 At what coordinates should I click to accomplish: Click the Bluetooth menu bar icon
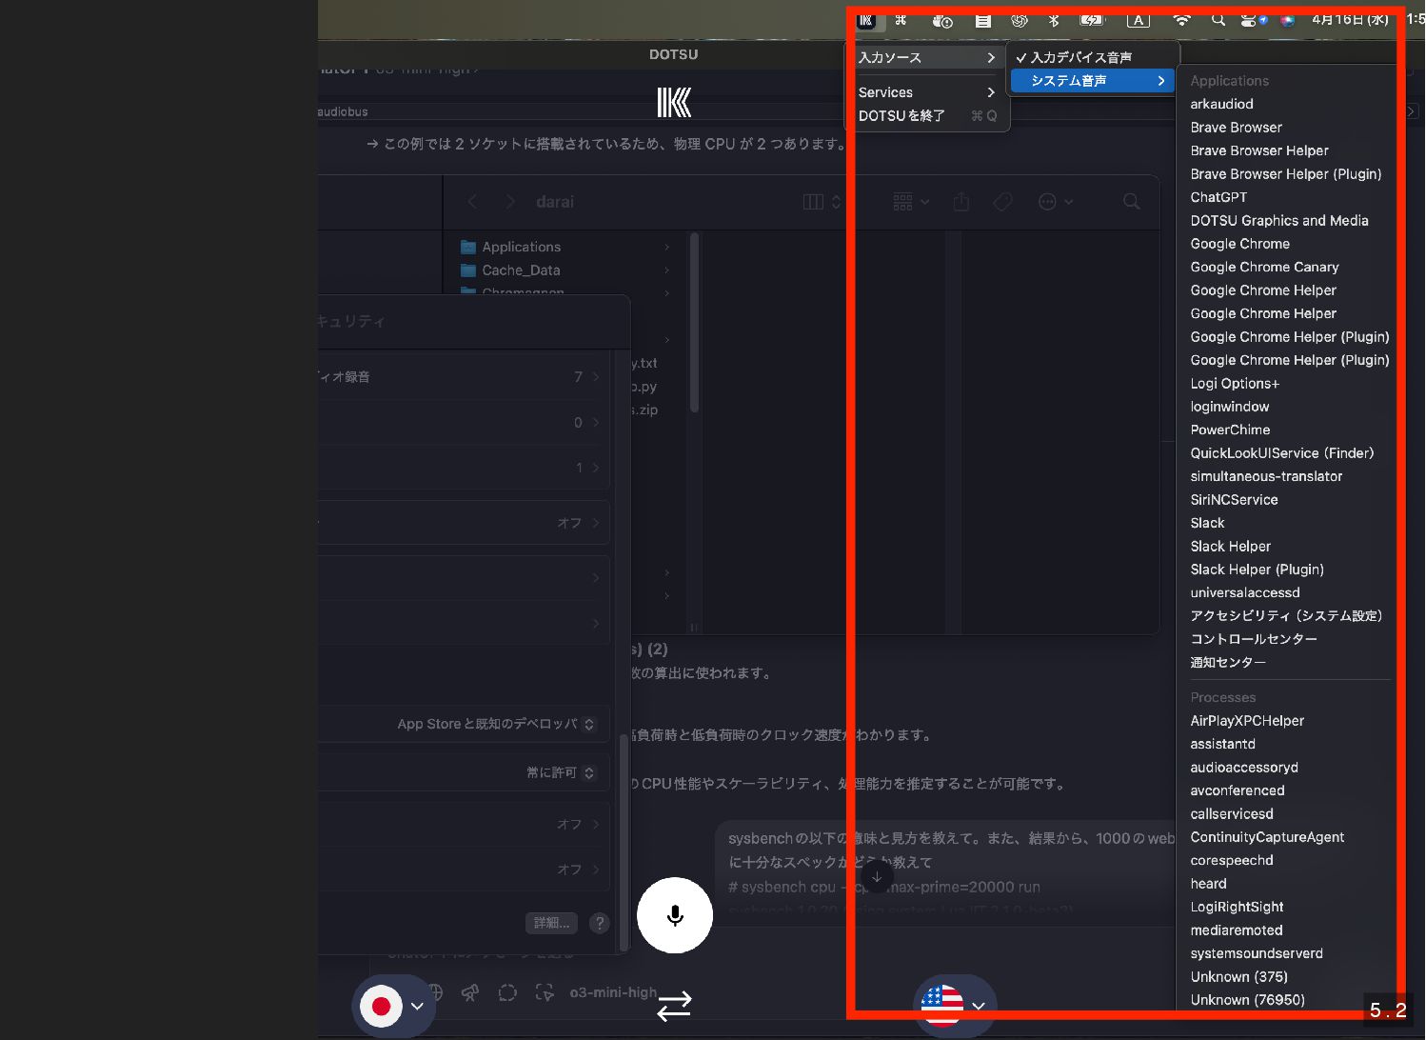pos(1054,20)
